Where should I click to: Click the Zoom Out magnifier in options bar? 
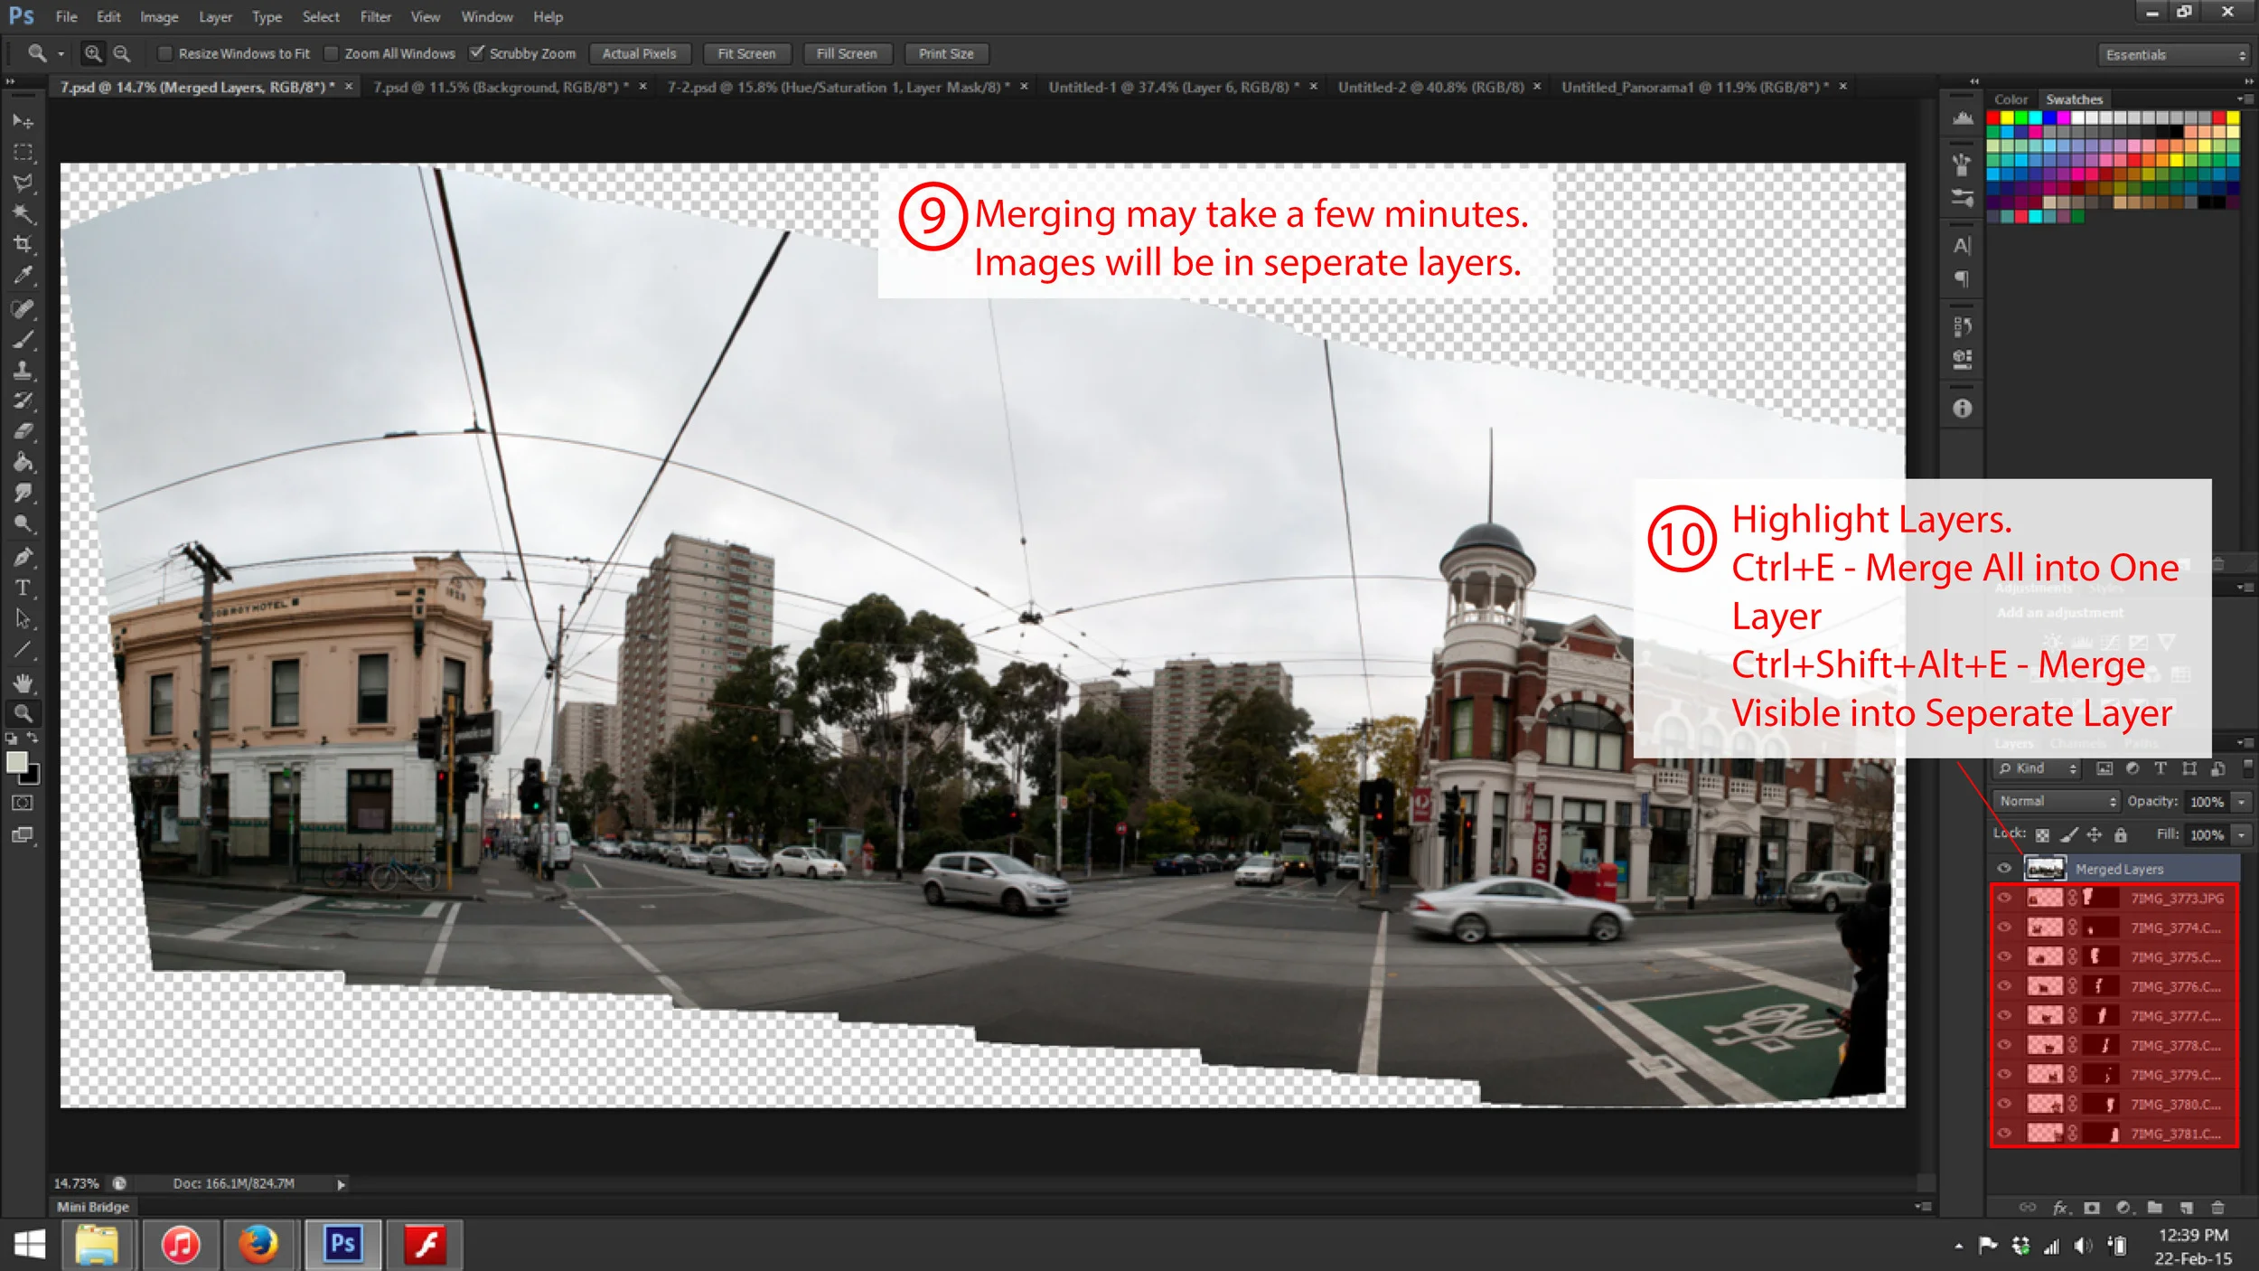(x=121, y=53)
